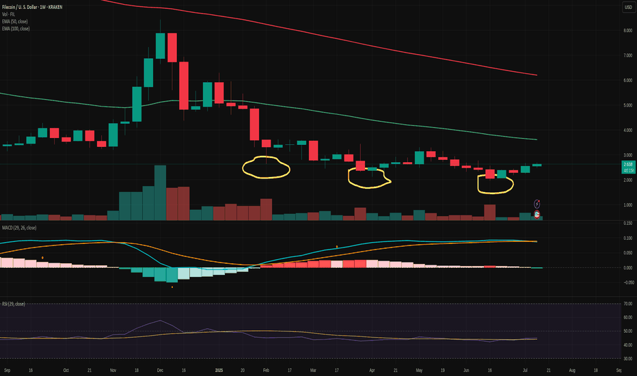Click the 2025 label on time axis

tap(219, 371)
